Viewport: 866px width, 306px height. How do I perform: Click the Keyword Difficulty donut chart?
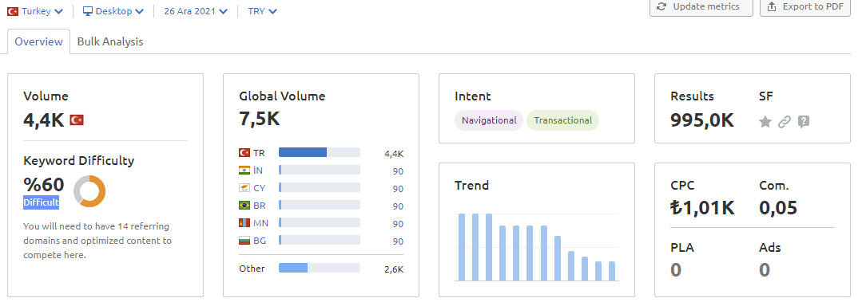89,191
